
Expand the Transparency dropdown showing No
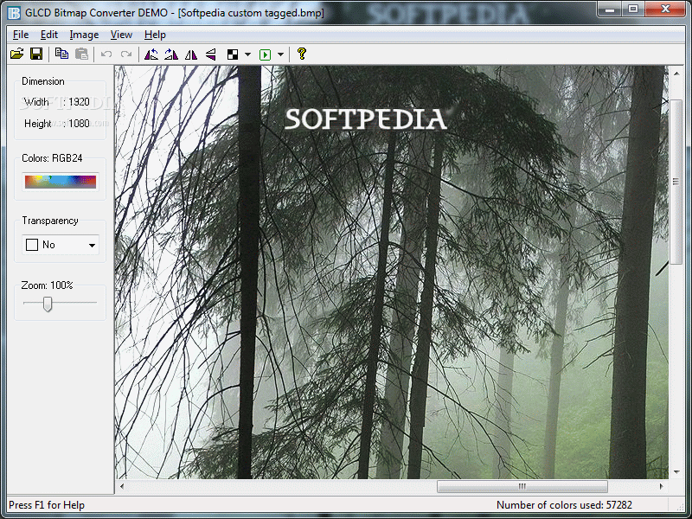click(92, 245)
